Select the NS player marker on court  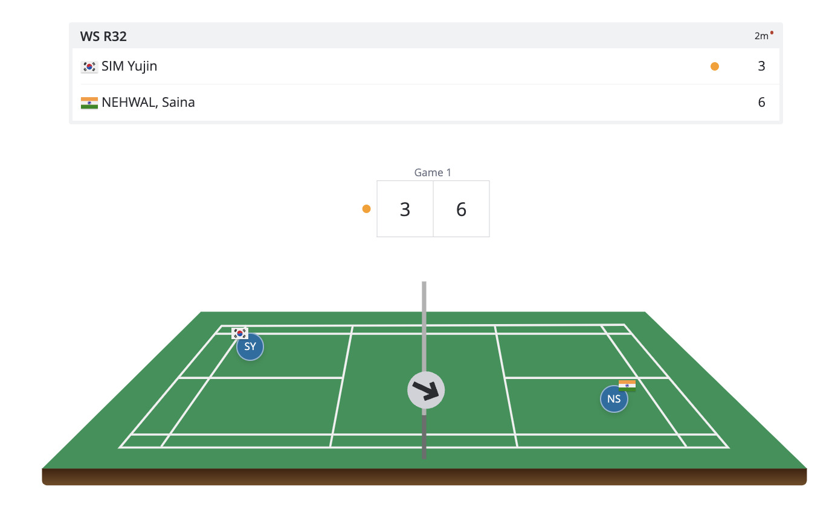(x=614, y=399)
